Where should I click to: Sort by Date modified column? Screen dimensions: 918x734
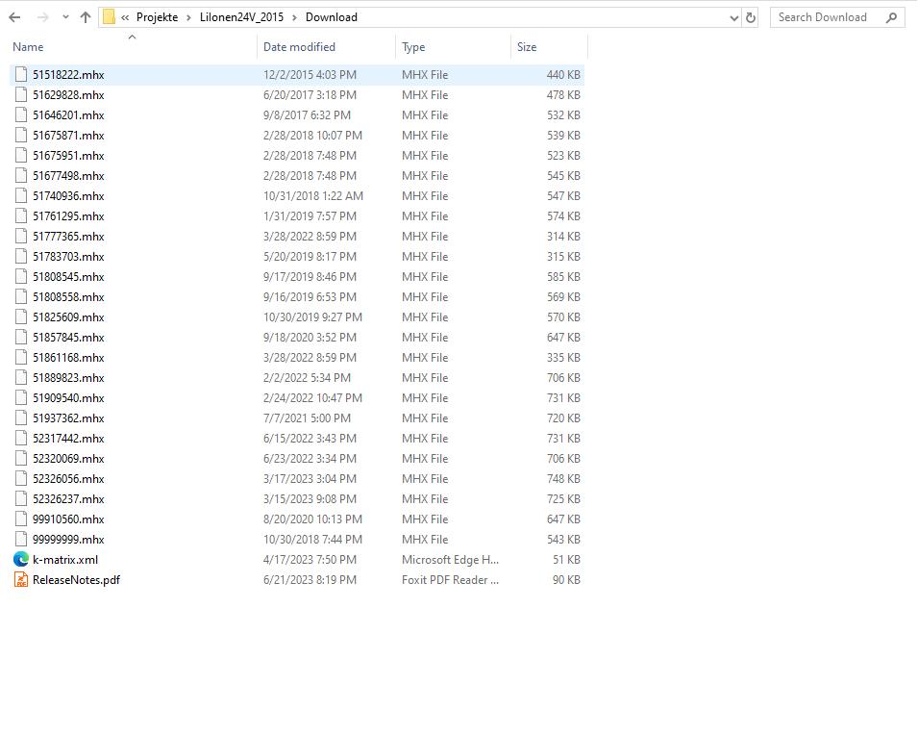coord(299,47)
